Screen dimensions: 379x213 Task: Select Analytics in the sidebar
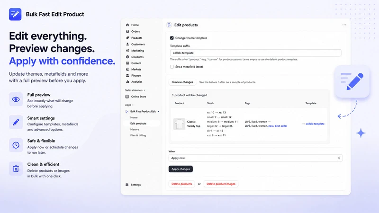pyautogui.click(x=137, y=82)
